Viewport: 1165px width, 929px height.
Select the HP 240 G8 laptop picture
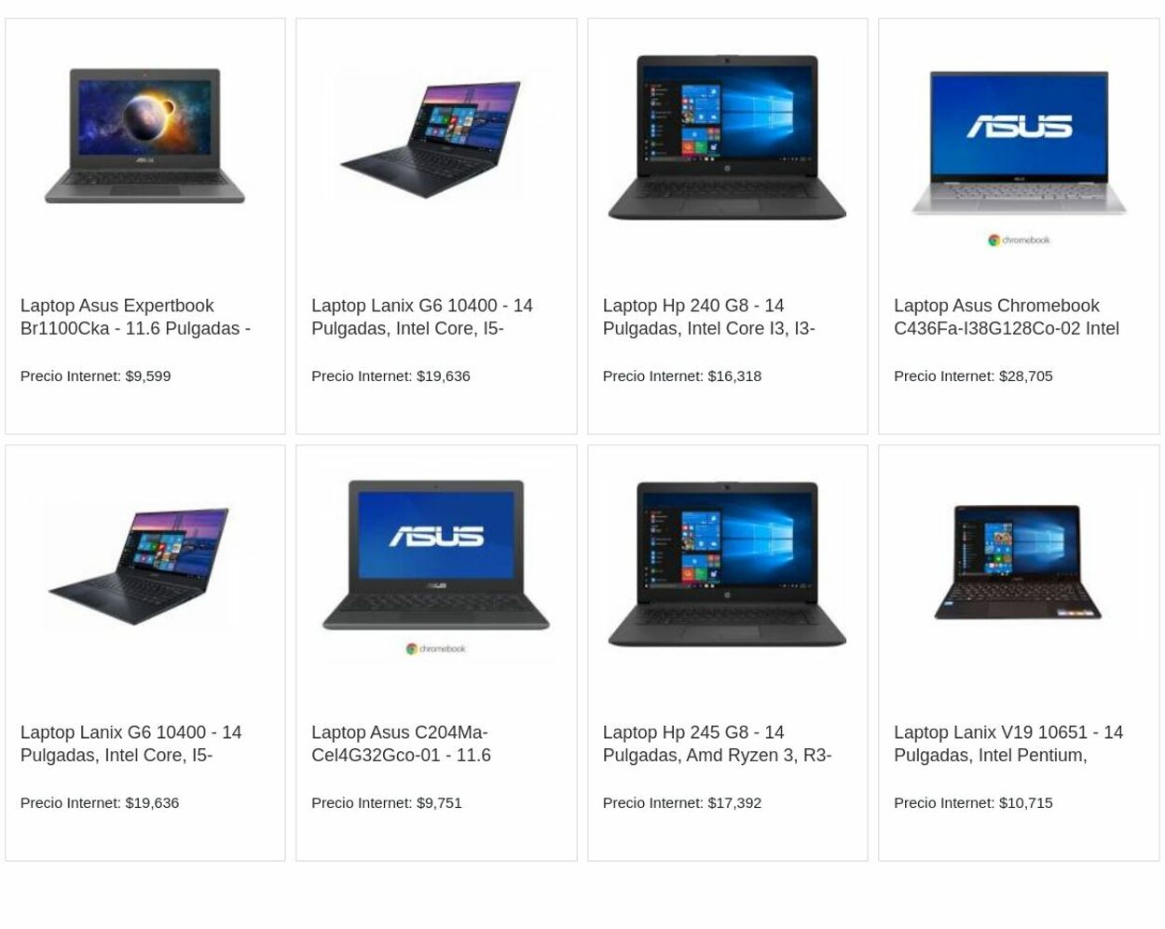tap(727, 136)
